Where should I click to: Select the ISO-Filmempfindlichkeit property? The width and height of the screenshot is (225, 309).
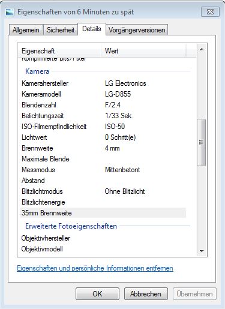(x=54, y=127)
